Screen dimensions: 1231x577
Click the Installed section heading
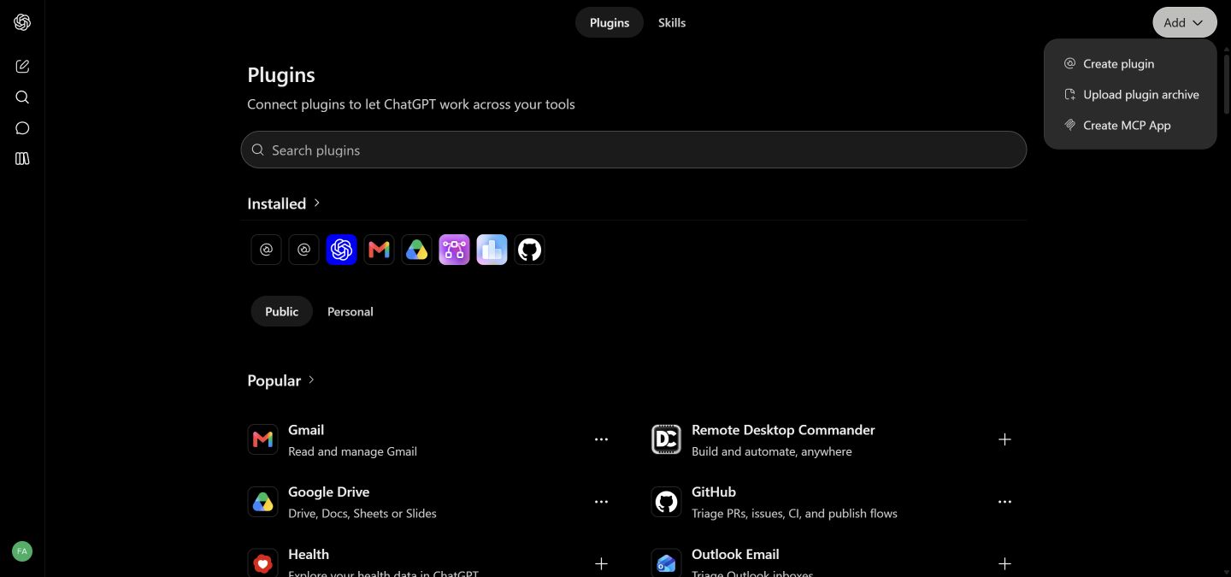pyautogui.click(x=276, y=203)
